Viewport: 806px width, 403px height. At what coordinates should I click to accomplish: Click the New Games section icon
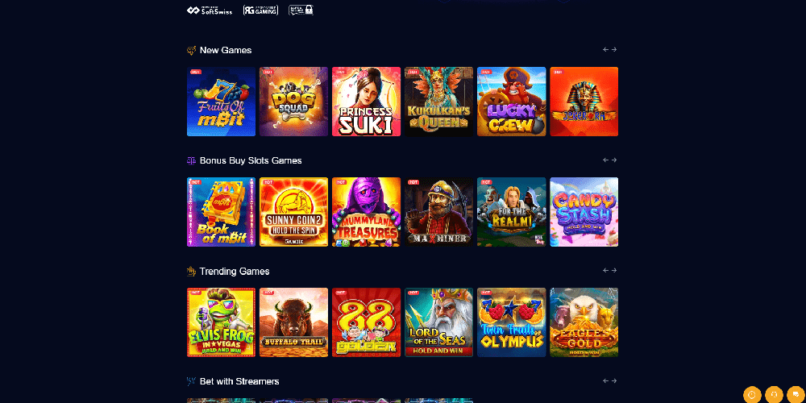pos(191,50)
